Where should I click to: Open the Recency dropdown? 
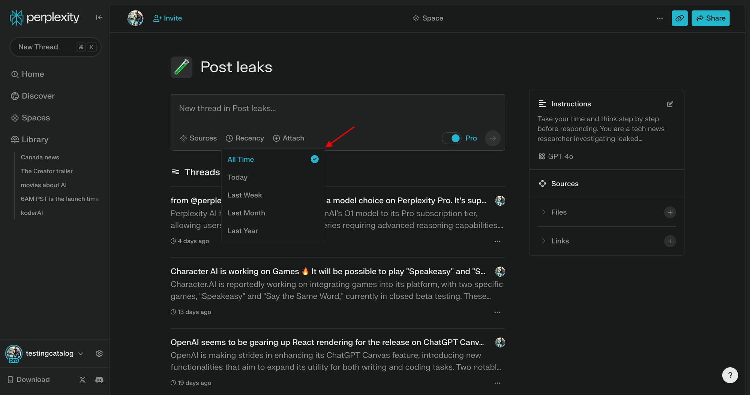tap(245, 138)
